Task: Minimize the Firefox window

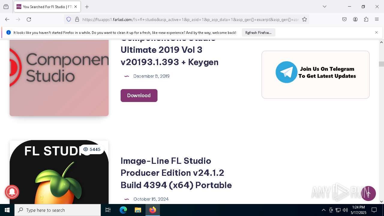Action: click(349, 7)
